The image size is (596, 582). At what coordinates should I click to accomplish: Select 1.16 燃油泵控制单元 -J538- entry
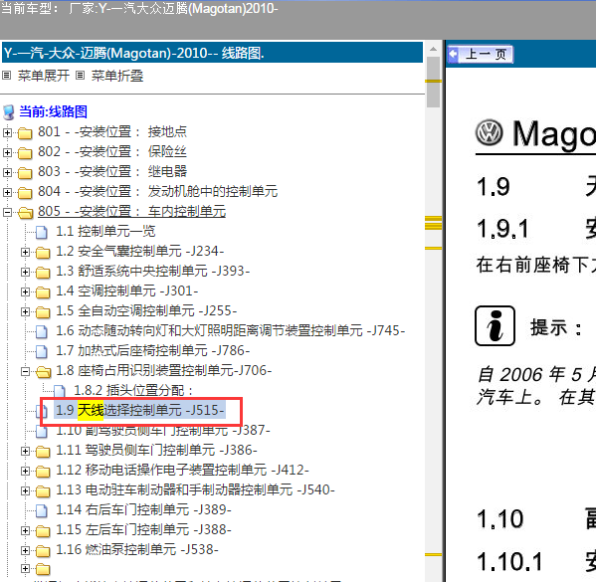(x=137, y=549)
